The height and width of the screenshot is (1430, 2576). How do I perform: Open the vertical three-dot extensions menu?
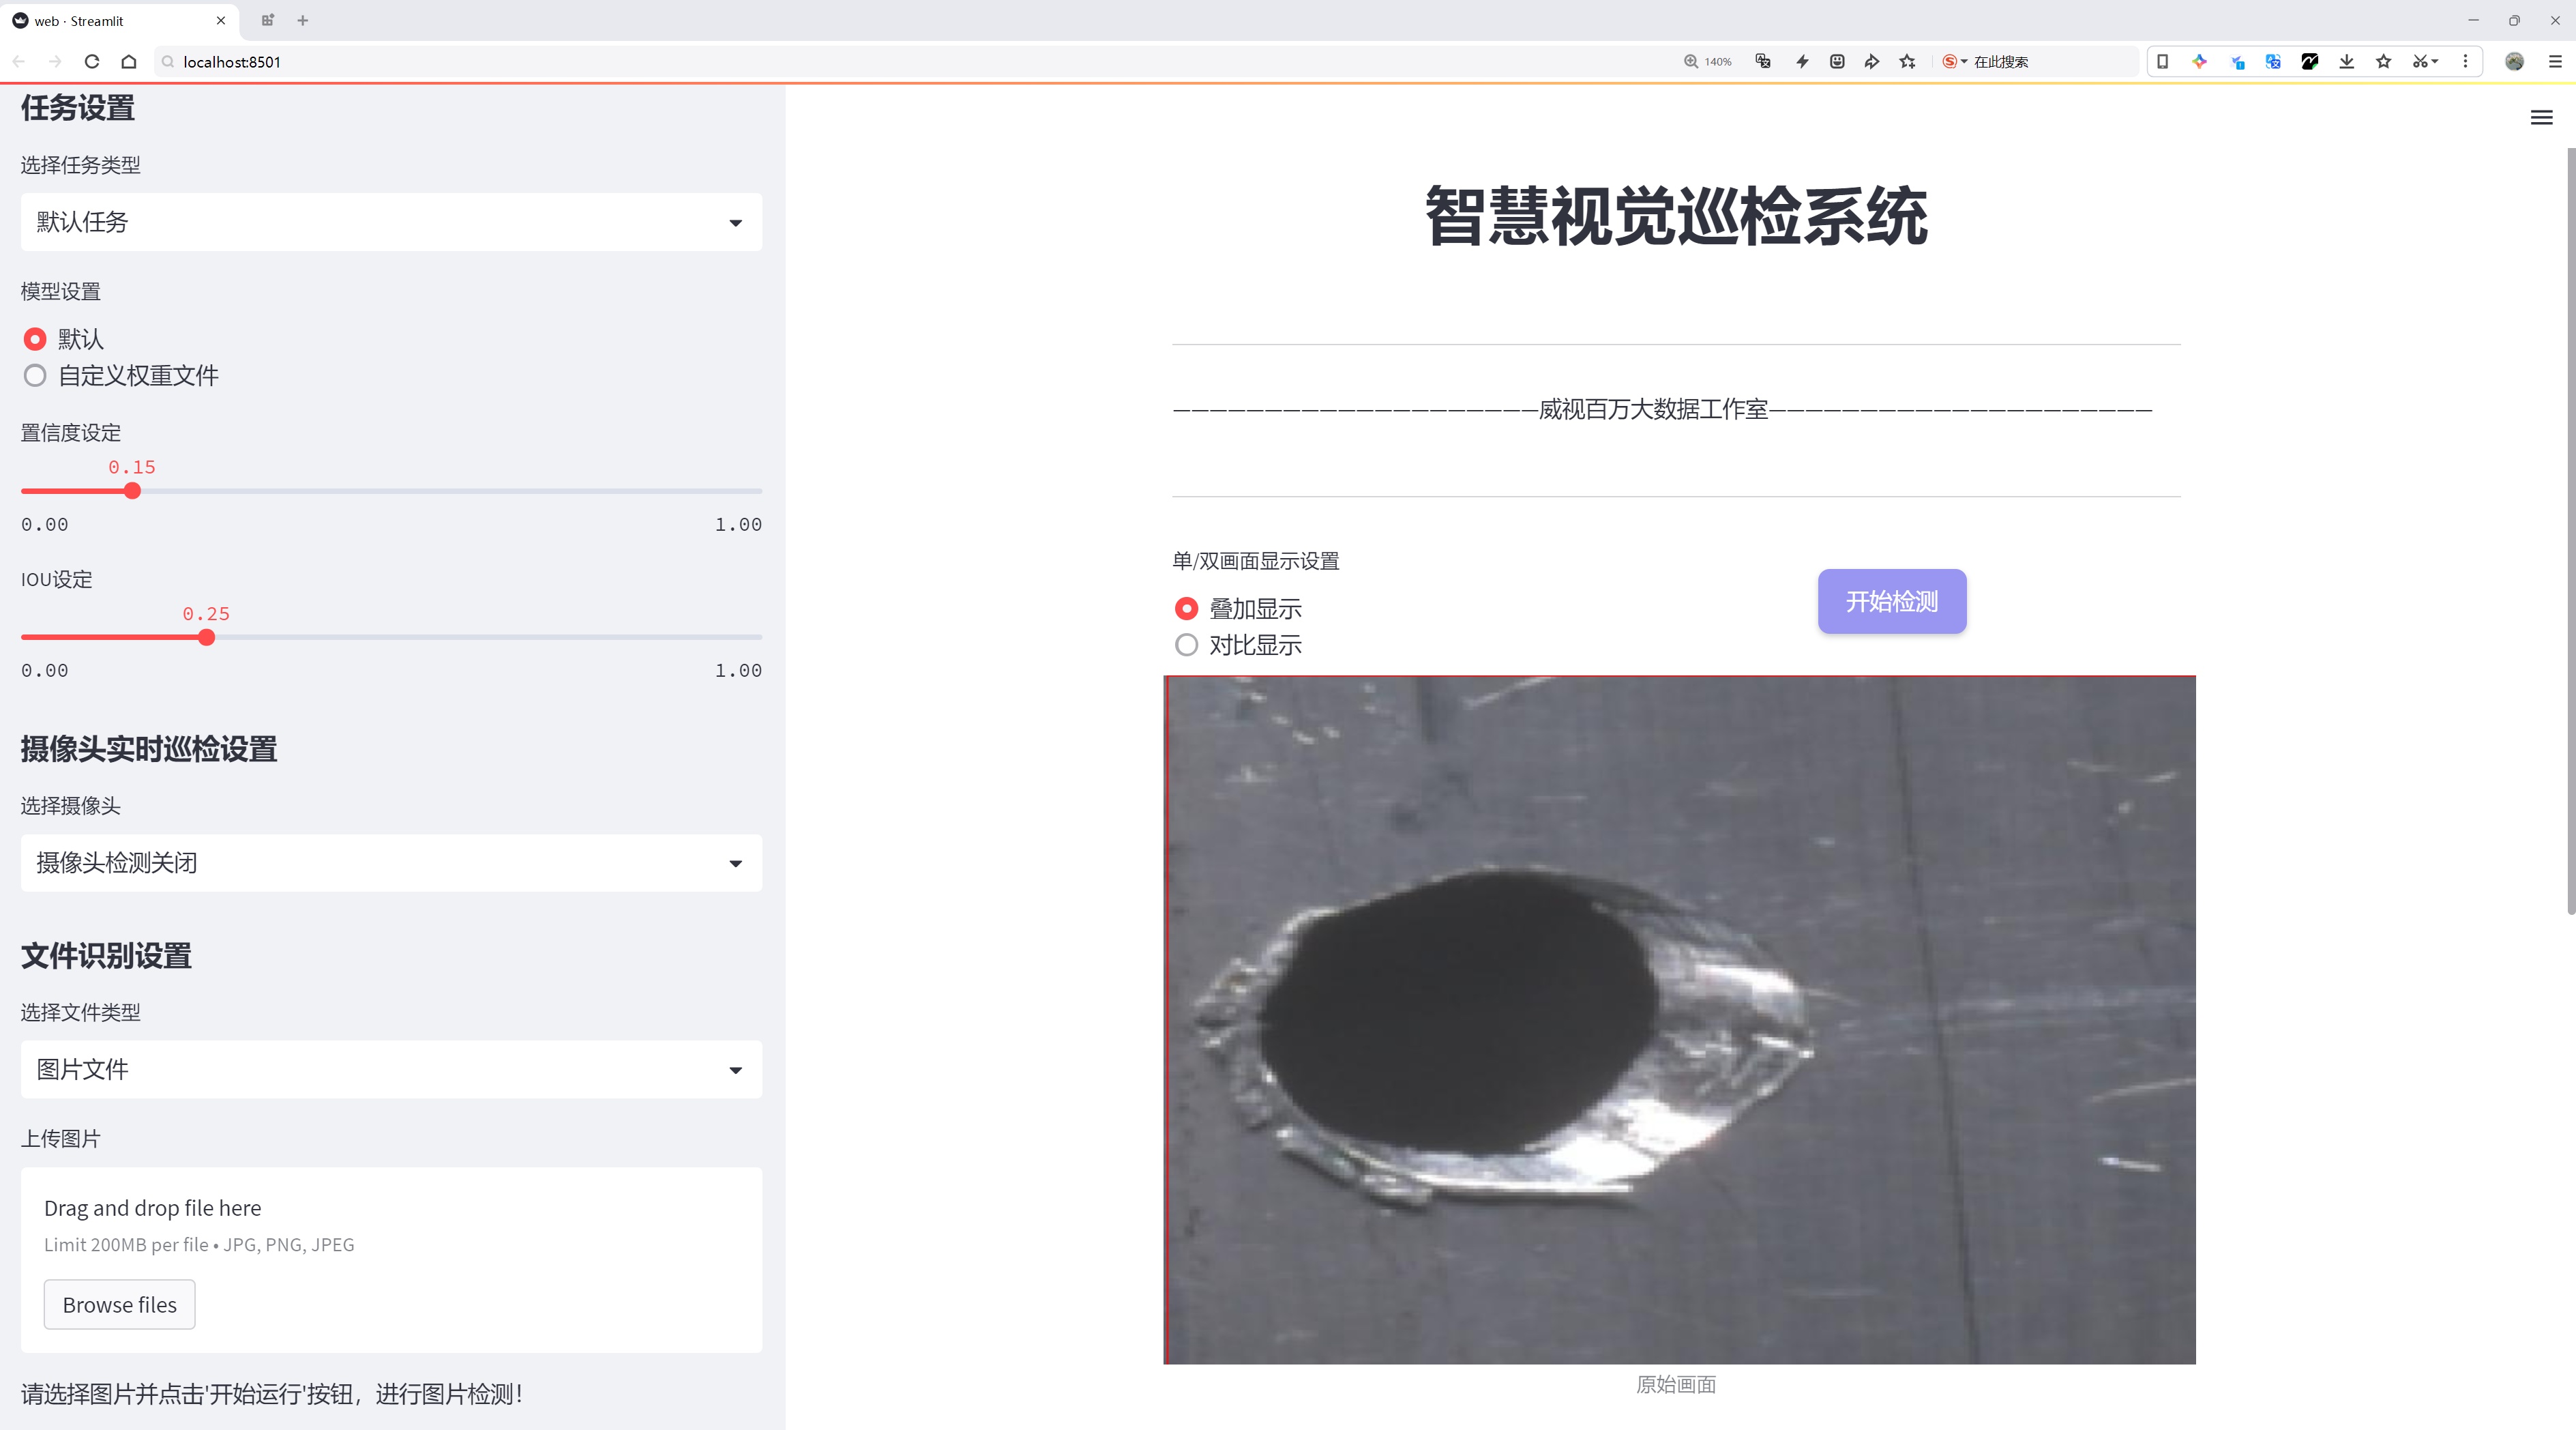coord(2465,61)
